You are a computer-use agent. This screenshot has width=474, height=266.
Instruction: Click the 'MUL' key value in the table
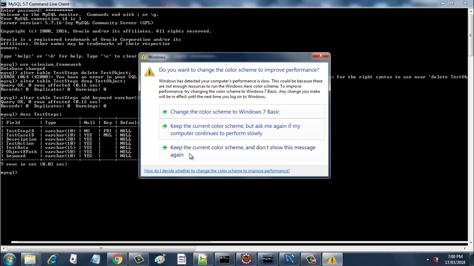click(x=107, y=135)
